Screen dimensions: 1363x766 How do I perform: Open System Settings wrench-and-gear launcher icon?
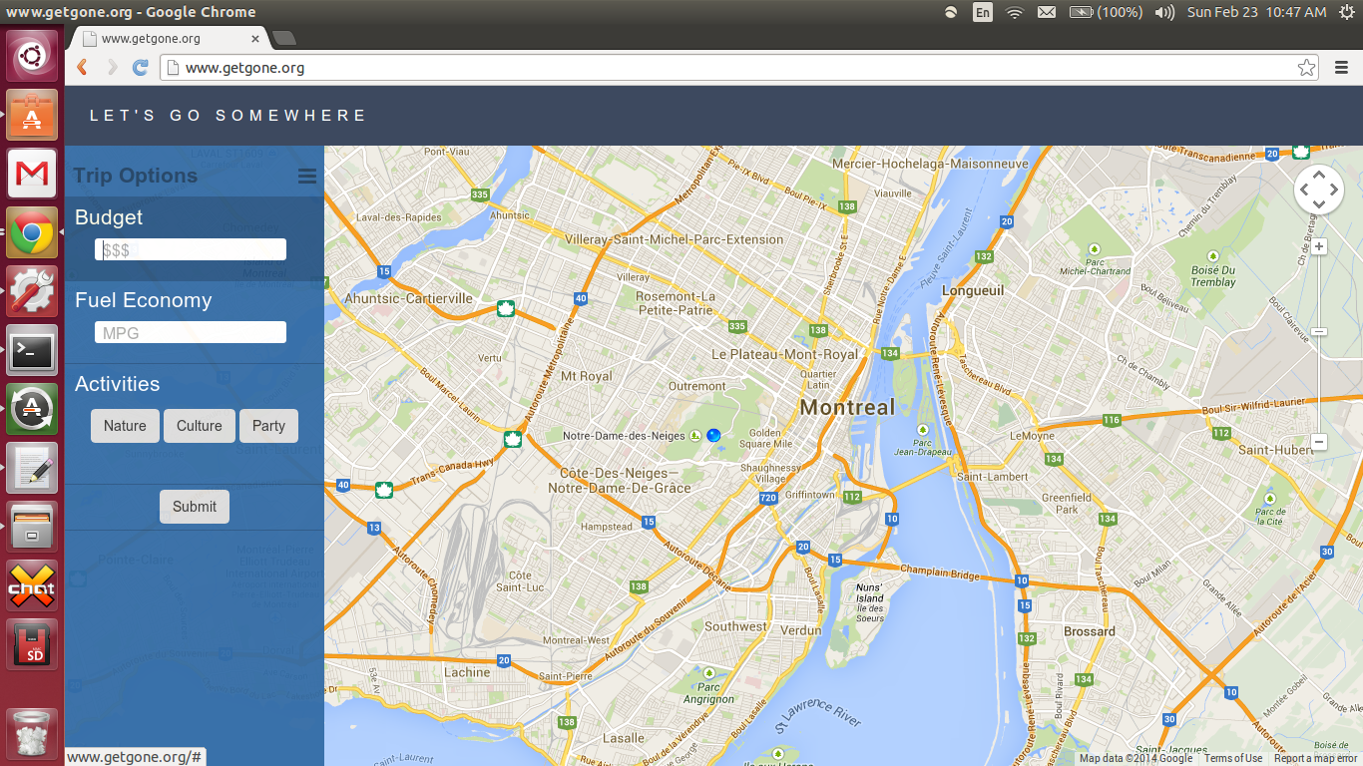pyautogui.click(x=32, y=291)
